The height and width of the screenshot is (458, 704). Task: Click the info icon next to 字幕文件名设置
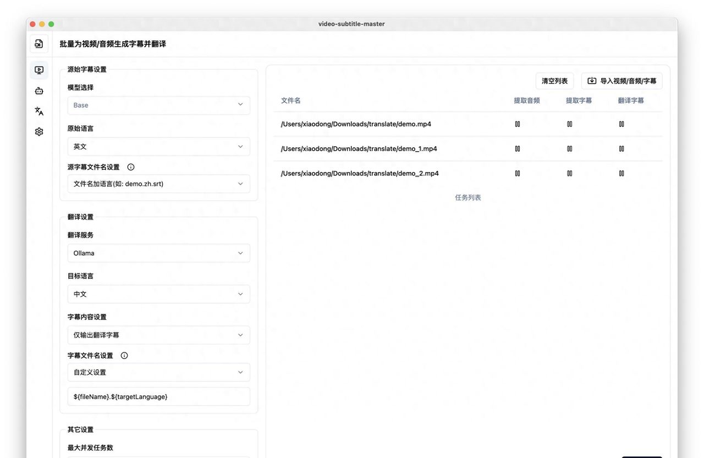[124, 356]
